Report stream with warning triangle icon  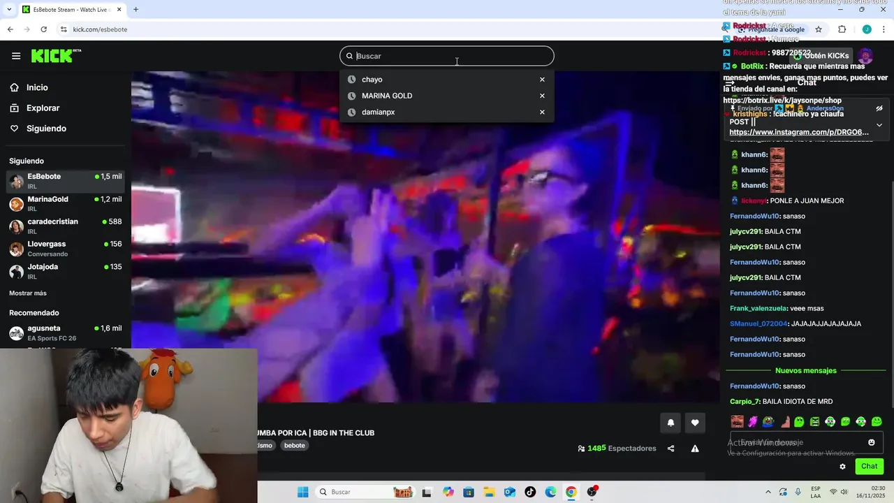695,449
